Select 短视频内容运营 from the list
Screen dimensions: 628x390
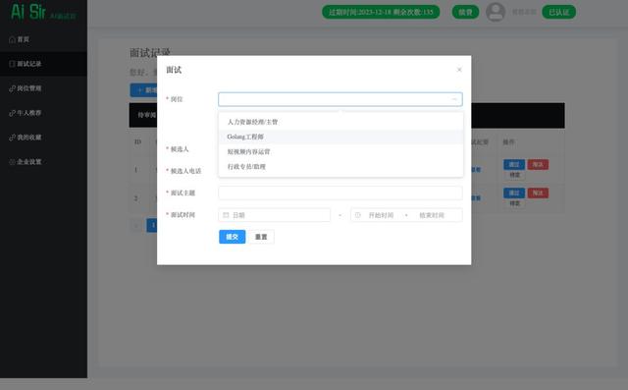click(x=340, y=151)
